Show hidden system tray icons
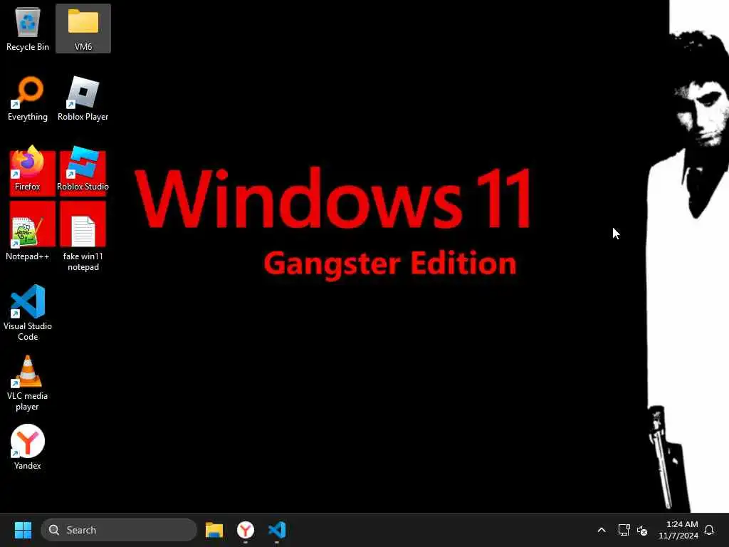This screenshot has width=729, height=547. click(601, 530)
